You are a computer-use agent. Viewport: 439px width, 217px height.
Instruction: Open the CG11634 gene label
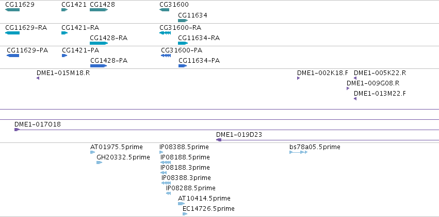(192, 15)
